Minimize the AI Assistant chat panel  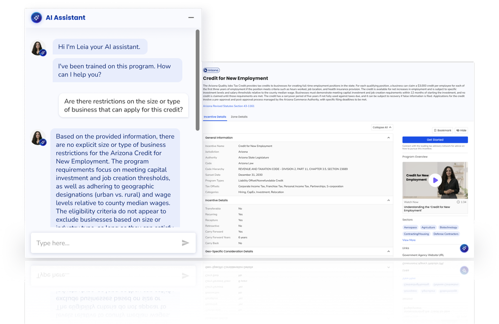191,17
